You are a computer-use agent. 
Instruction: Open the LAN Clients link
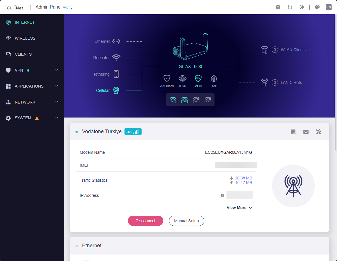[x=291, y=82]
